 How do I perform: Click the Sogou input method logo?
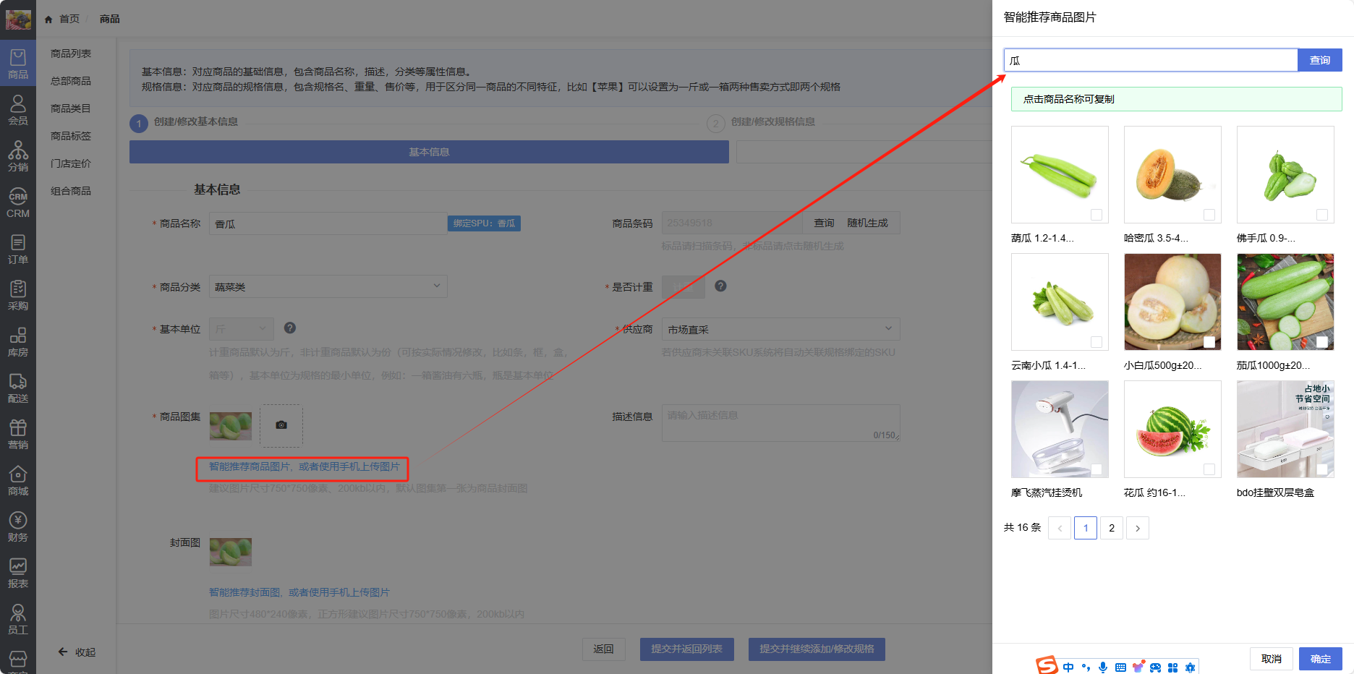[1047, 665]
